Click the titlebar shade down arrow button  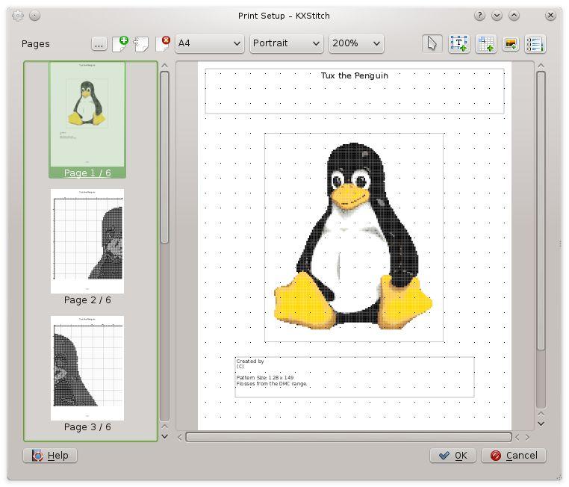click(497, 15)
